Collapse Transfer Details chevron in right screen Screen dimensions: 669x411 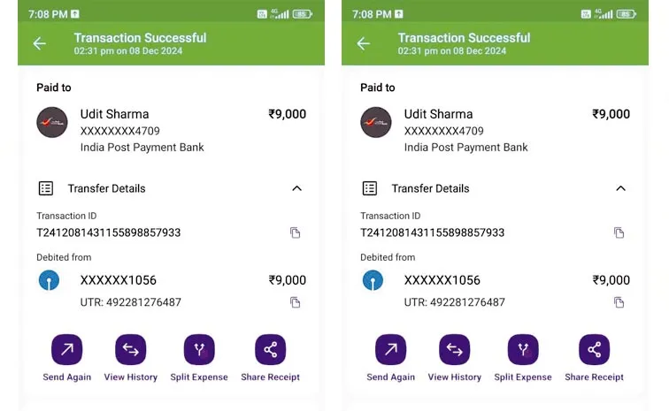point(620,188)
